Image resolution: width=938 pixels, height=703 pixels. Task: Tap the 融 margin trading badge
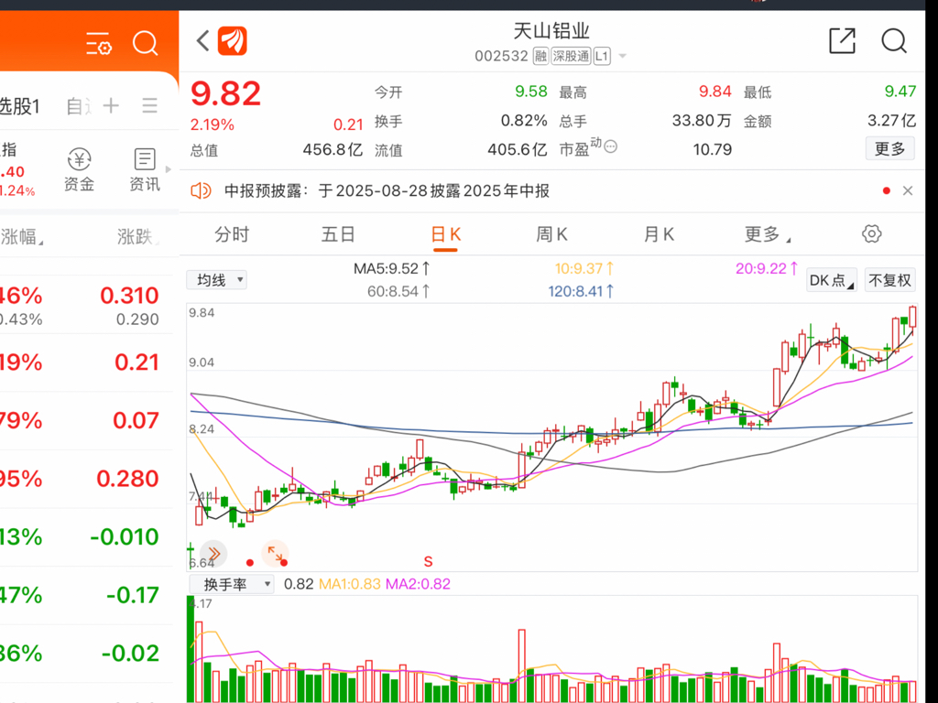pyautogui.click(x=540, y=56)
